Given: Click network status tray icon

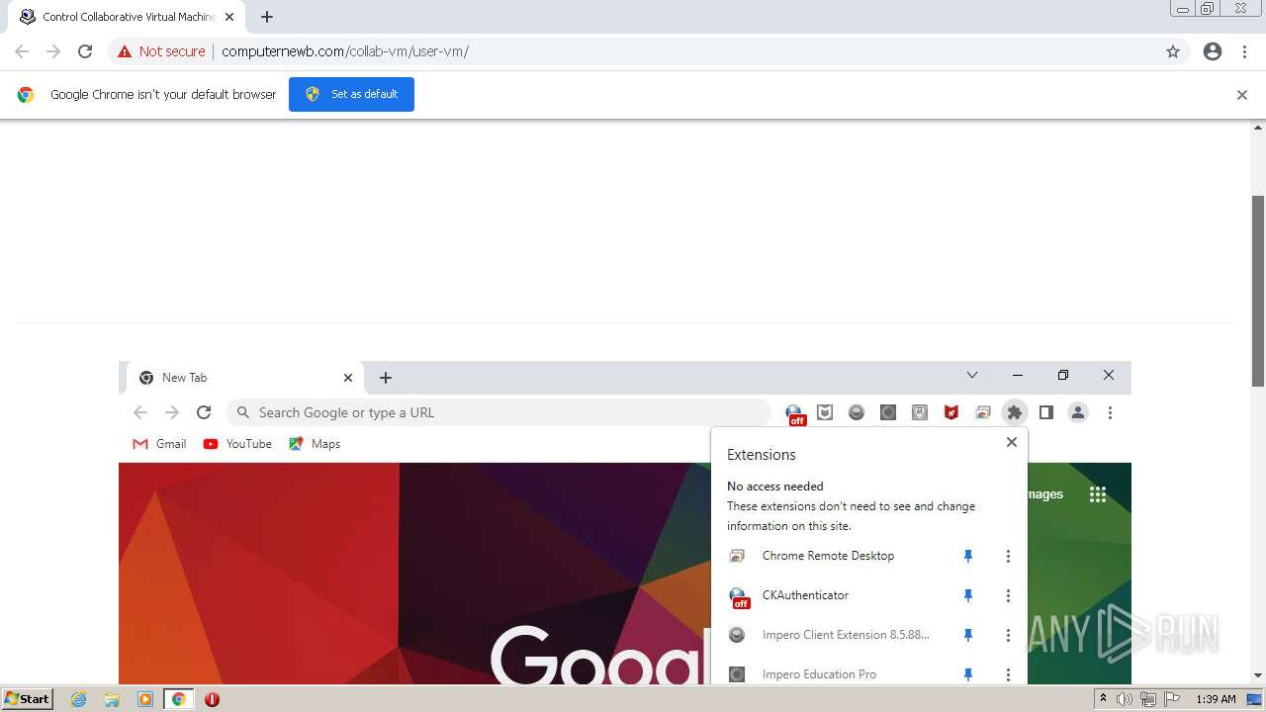Looking at the screenshot, I should [x=1148, y=699].
